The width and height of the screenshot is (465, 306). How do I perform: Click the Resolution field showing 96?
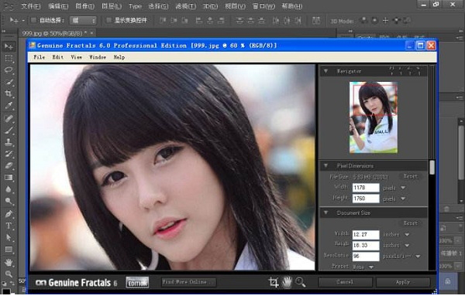tap(366, 257)
